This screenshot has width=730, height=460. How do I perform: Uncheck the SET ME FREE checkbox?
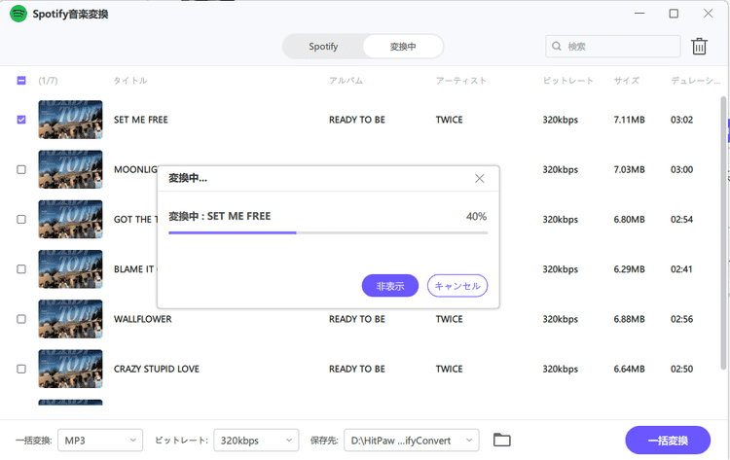click(21, 120)
